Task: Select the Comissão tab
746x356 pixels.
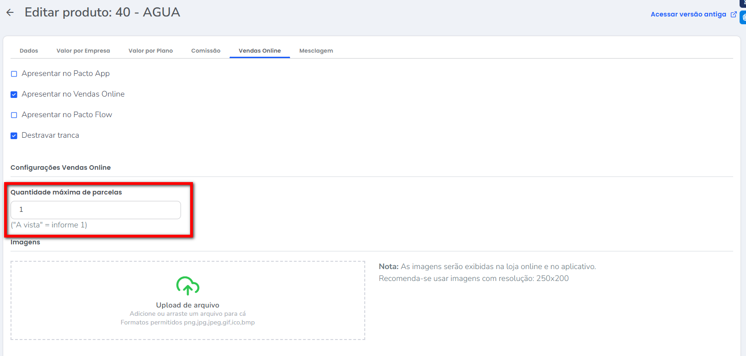Action: coord(206,51)
